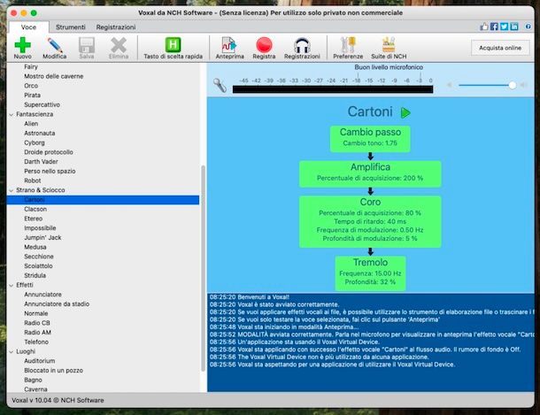540x415 pixels.
Task: Select the Astronauta voice
Action: click(x=40, y=133)
